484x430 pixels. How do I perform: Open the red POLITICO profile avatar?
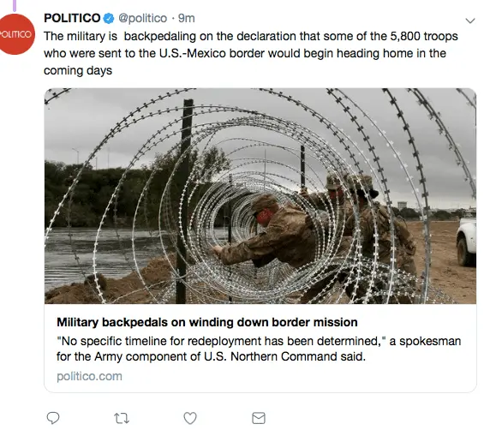[x=16, y=34]
